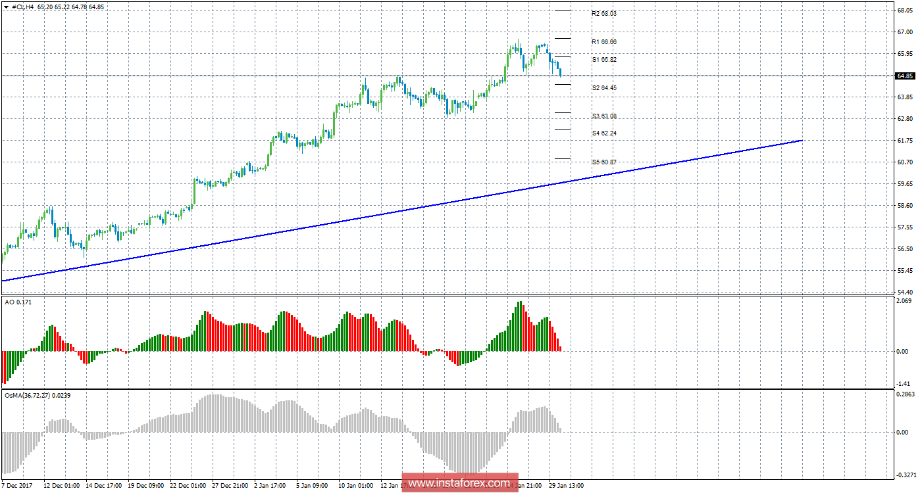Click the 0.00 zero level on OsMA scale
920x493 pixels.
(903, 433)
